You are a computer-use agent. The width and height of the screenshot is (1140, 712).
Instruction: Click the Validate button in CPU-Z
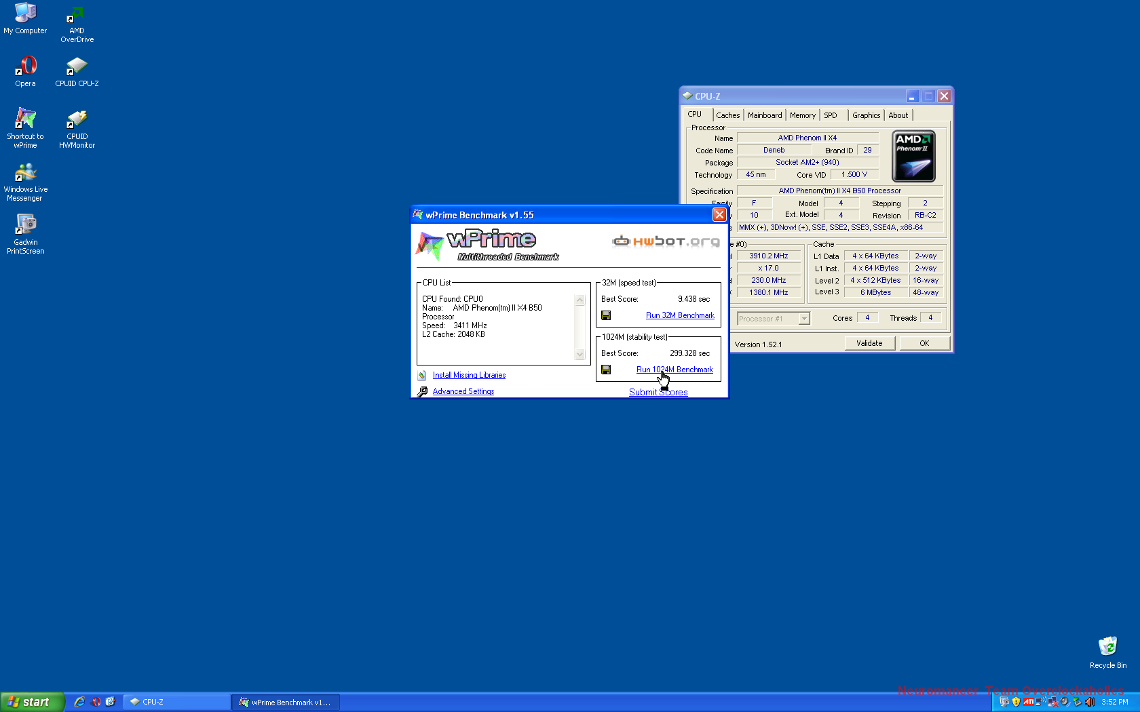(869, 343)
